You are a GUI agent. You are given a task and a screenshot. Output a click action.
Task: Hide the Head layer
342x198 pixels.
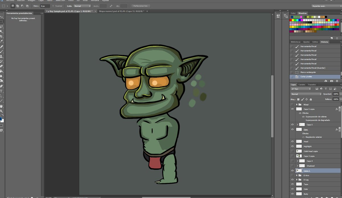click(x=292, y=141)
